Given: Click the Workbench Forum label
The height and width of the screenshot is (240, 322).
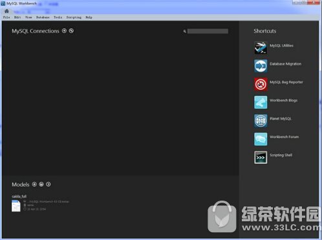Looking at the screenshot, I should [x=284, y=137].
